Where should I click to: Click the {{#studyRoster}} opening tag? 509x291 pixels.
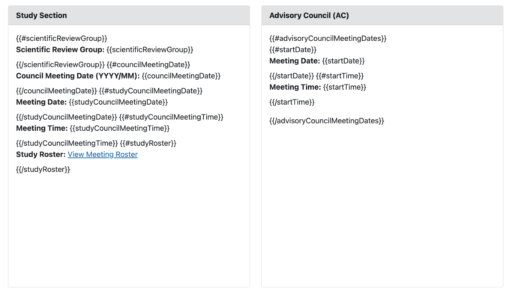[148, 143]
